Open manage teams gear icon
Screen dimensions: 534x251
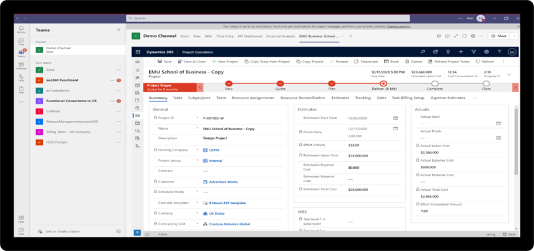pos(119,231)
